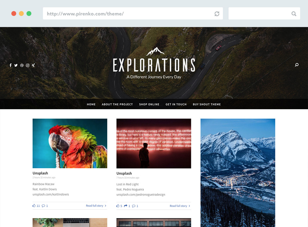This screenshot has width=308, height=227.
Task: Open About the Project menu item
Action: point(117,104)
